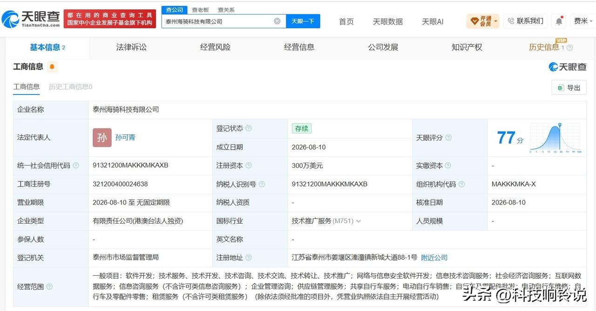Image resolution: width=596 pixels, height=311 pixels.
Task: Click registration number 321200400024638
Action: [x=120, y=184]
